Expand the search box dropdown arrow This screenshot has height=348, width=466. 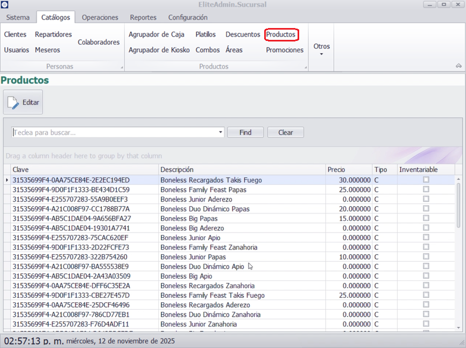221,133
